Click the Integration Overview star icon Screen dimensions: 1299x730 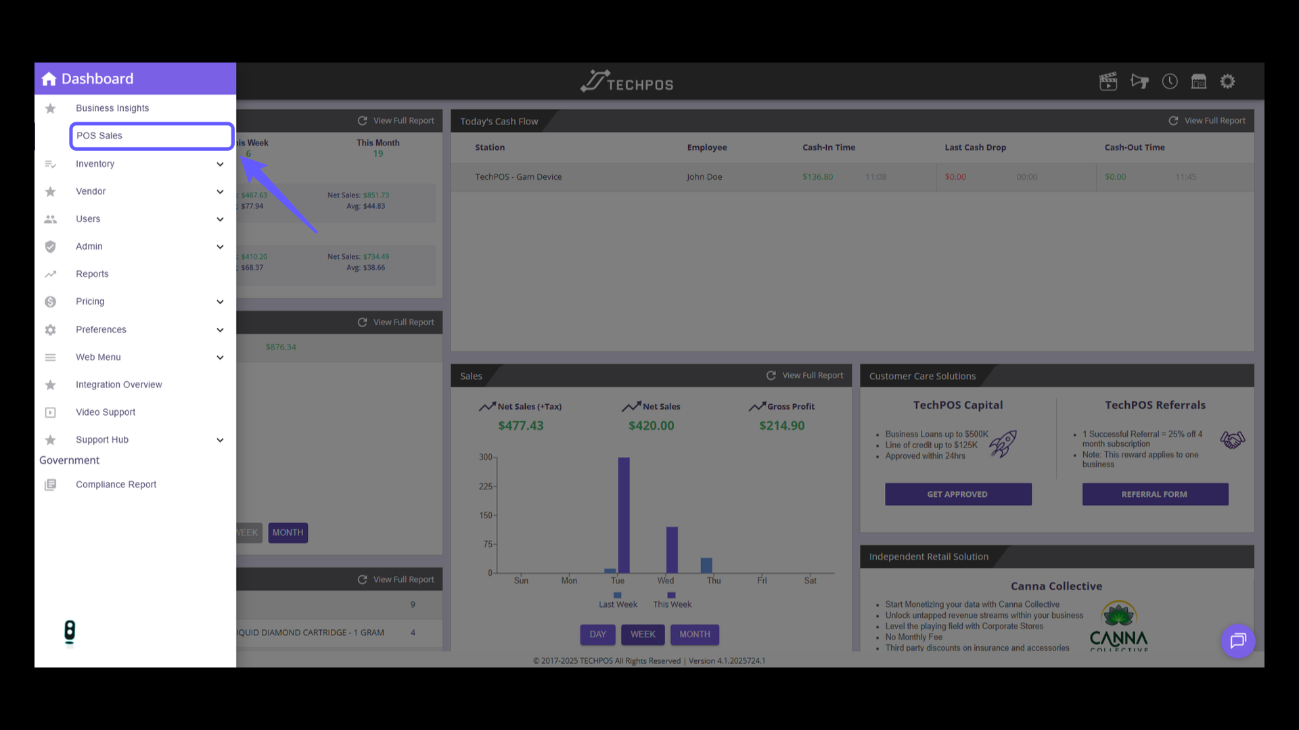coord(50,385)
